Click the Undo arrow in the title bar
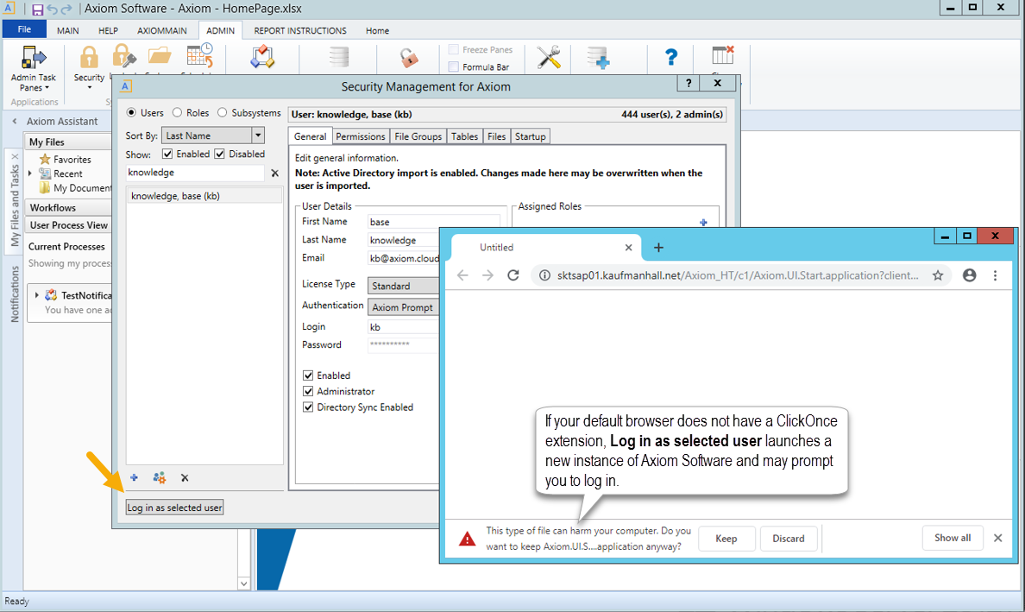1025x612 pixels. coord(52,9)
